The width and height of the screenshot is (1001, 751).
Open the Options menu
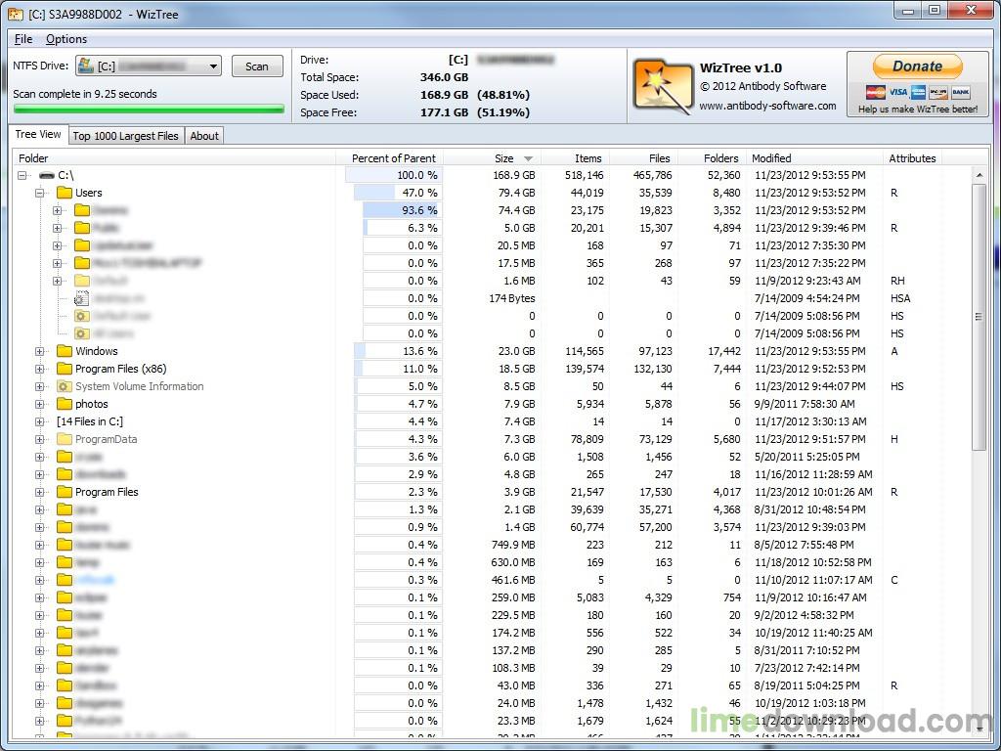click(x=66, y=39)
